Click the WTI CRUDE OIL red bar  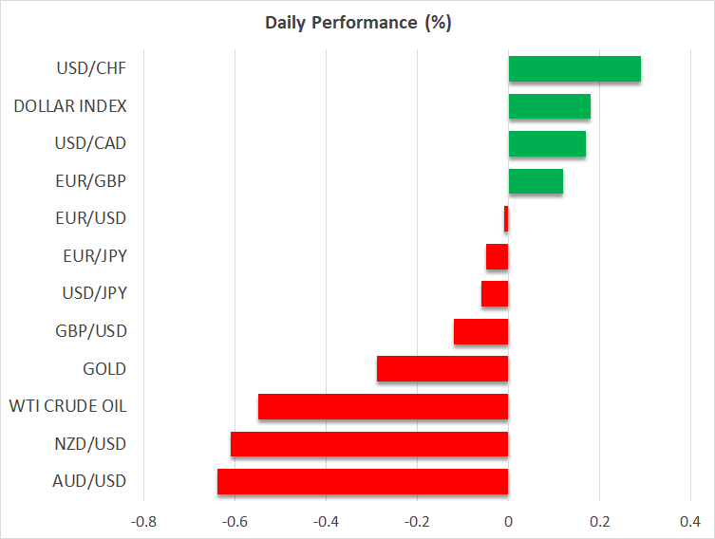[x=383, y=407]
